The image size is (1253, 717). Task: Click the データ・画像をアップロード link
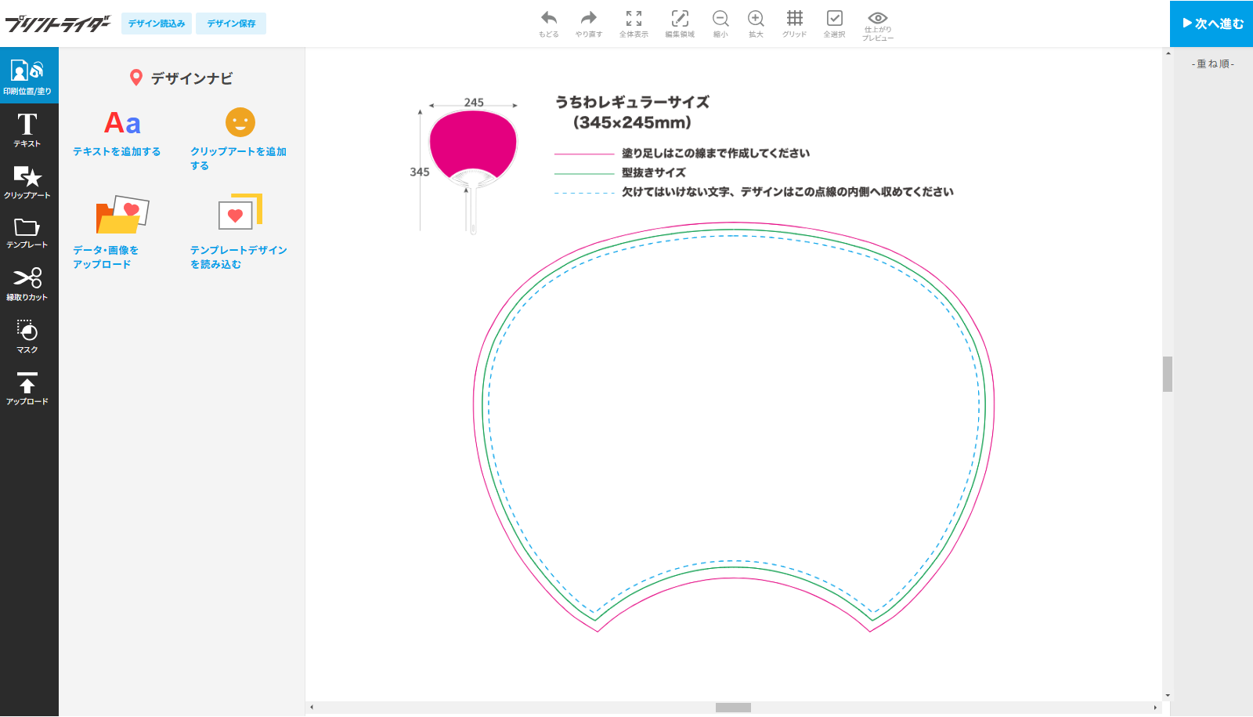tap(106, 257)
